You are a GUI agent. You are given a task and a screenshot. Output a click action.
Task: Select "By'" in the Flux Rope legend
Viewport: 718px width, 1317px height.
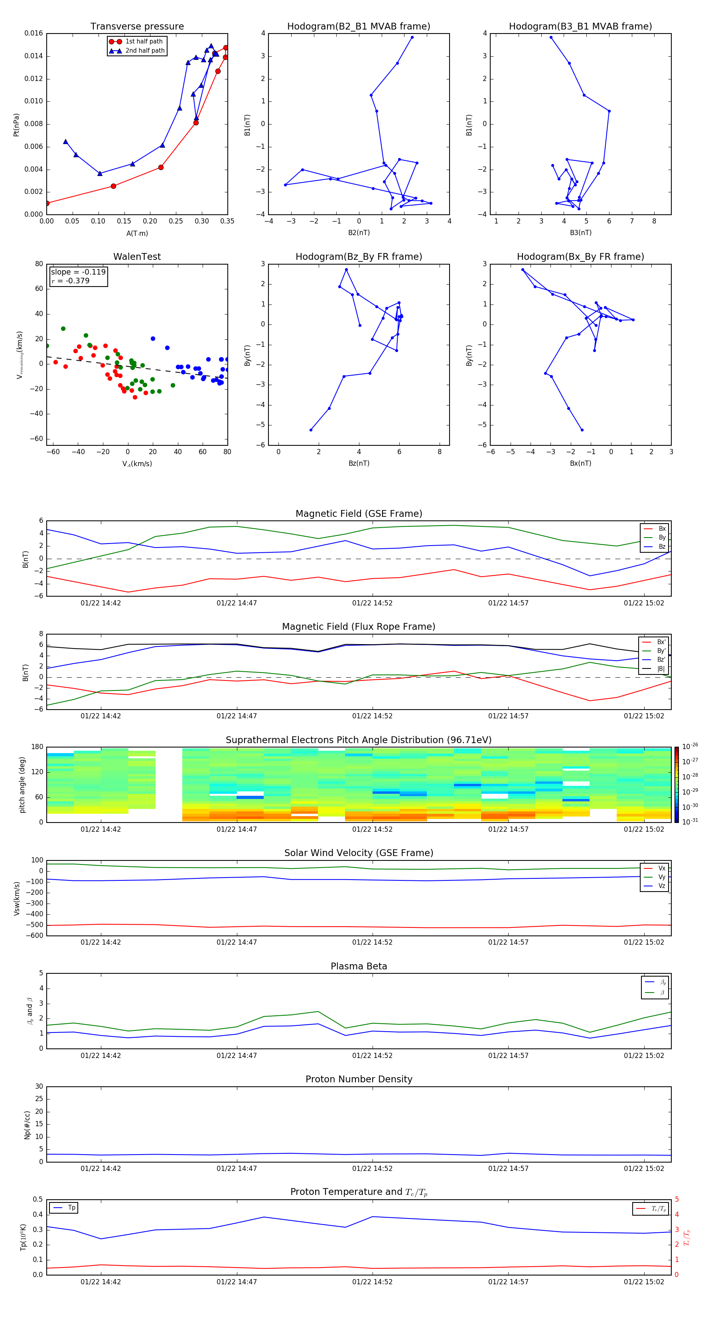coord(654,651)
